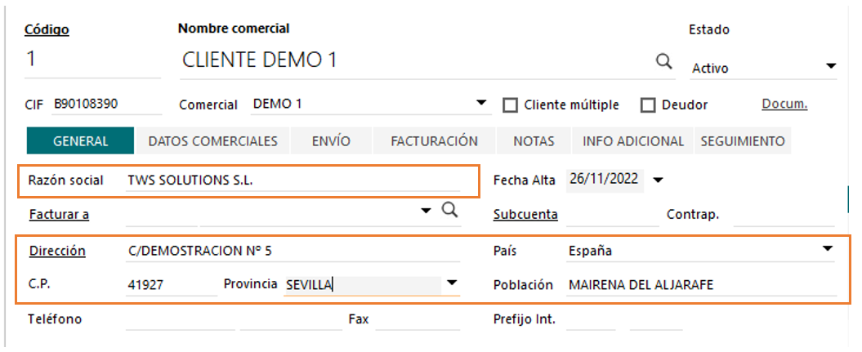Click the Población field MAIRENA DEL ALJARAFE

tap(702, 285)
